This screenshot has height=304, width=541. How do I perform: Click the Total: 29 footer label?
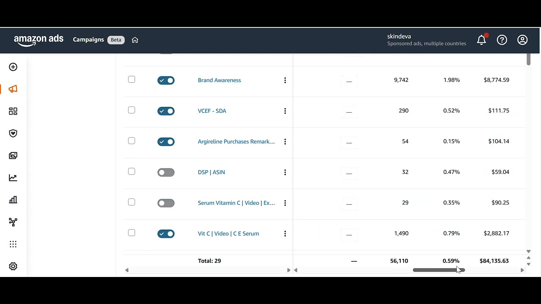point(210,261)
